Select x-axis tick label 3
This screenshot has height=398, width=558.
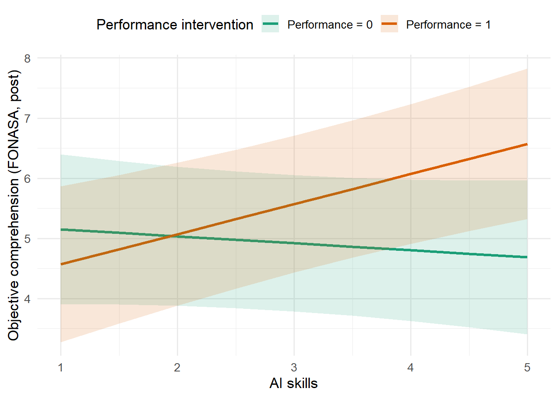[x=294, y=367]
